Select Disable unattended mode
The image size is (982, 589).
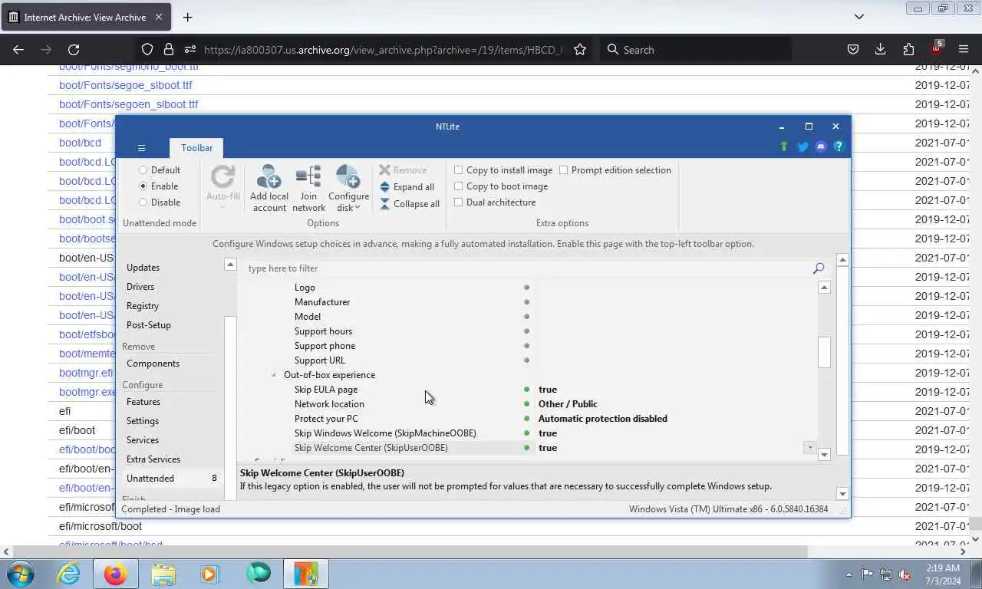[160, 202]
